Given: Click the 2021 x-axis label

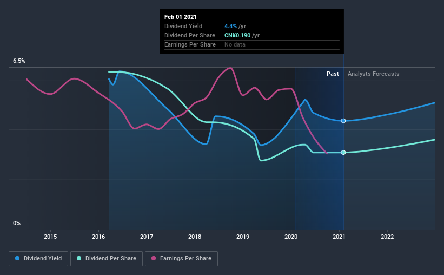Looking at the screenshot, I should coord(339,237).
